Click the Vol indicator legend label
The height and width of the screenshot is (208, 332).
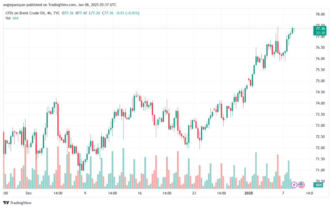pos(8,18)
